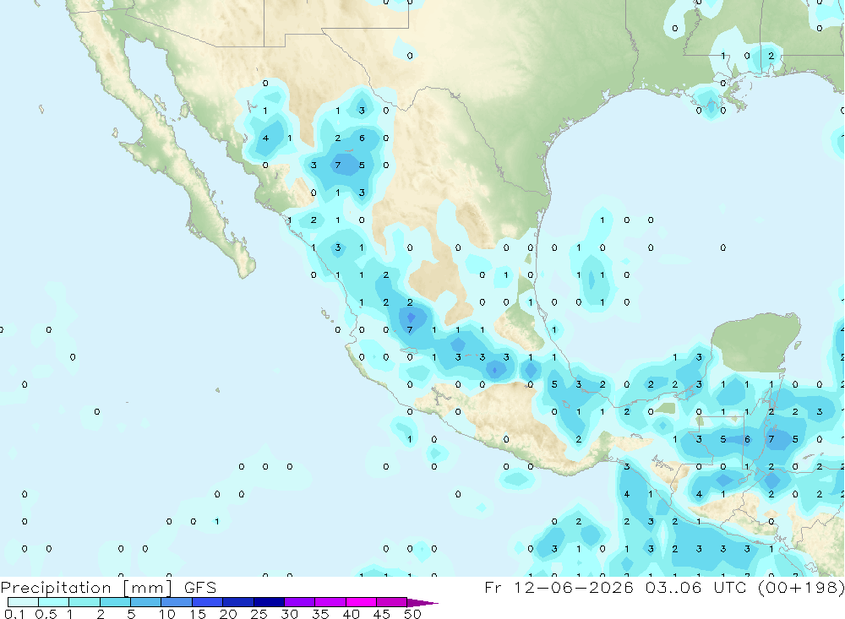Click the '03..06 UTC' time label
Screen dimensions: 845x619
(x=697, y=587)
